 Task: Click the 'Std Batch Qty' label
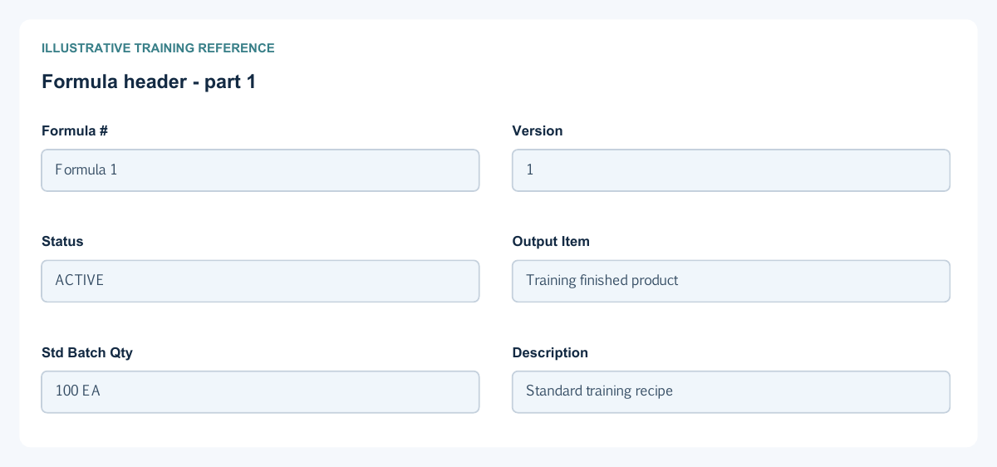(87, 352)
